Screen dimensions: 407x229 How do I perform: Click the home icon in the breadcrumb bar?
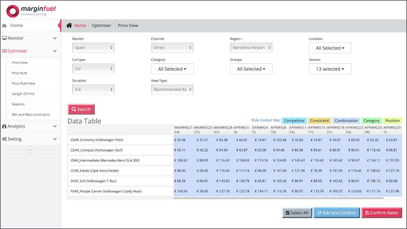[68, 25]
